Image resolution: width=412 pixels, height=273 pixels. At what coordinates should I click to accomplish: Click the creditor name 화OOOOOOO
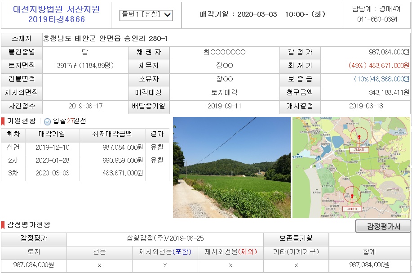pyautogui.click(x=224, y=52)
